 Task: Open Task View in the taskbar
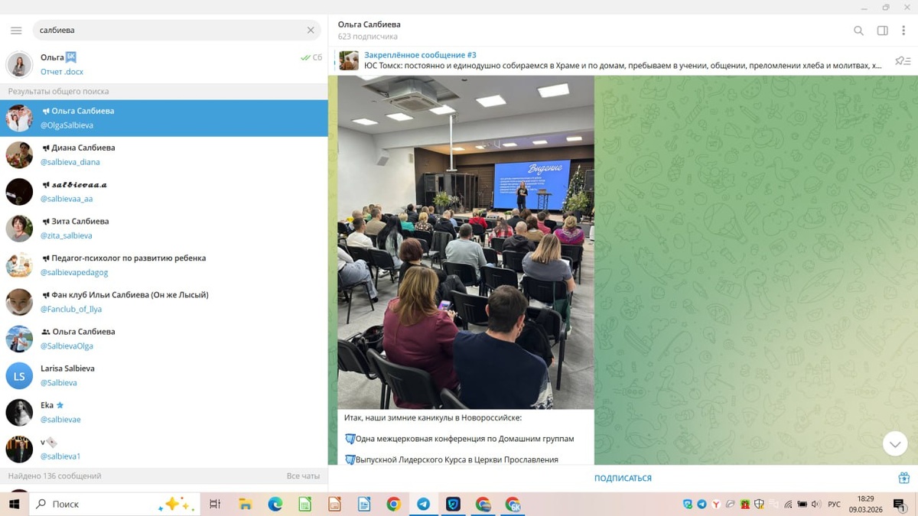click(215, 504)
